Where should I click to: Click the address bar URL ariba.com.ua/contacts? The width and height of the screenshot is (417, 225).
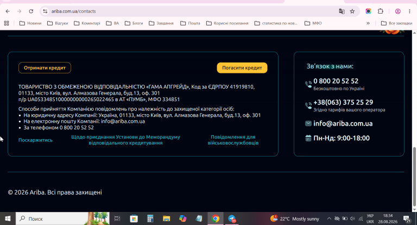pyautogui.click(x=74, y=11)
